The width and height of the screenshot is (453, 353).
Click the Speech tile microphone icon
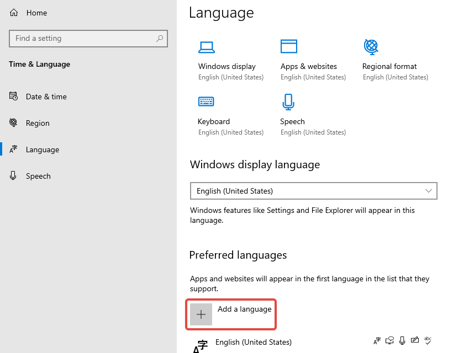tap(288, 102)
